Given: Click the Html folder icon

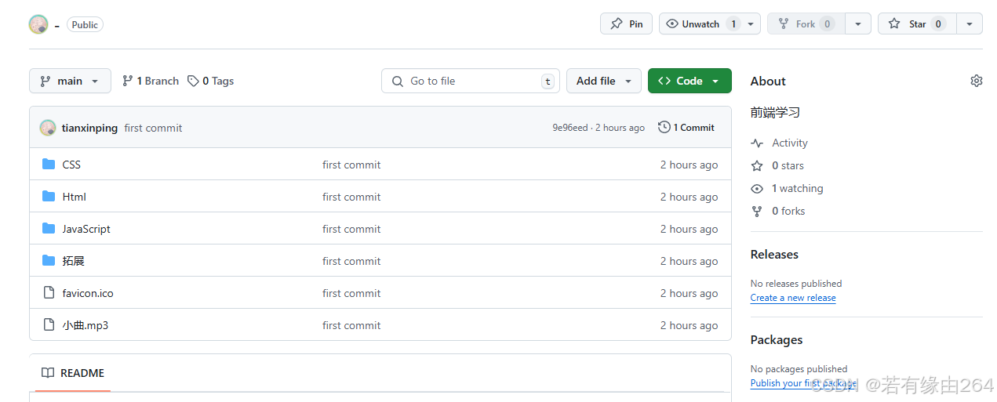Looking at the screenshot, I should [x=49, y=197].
